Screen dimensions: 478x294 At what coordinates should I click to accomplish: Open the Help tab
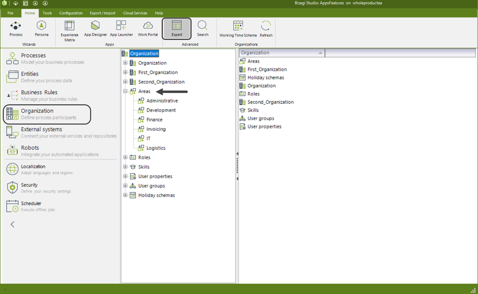[159, 13]
